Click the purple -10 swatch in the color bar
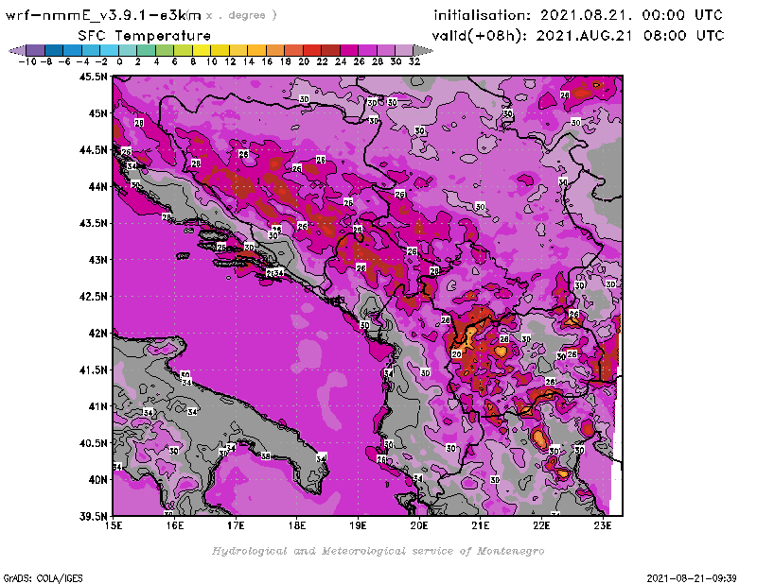Screen dimensions: 757x584 [x=35, y=49]
